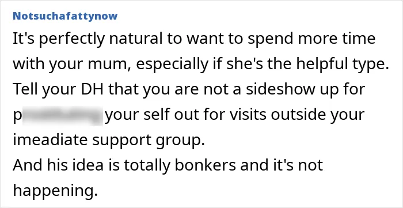Click the abbreviation "DH" in the comment

(x=96, y=89)
